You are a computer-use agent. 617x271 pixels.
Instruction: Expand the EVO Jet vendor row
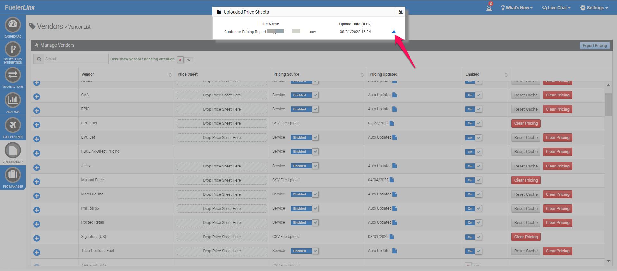pos(37,139)
